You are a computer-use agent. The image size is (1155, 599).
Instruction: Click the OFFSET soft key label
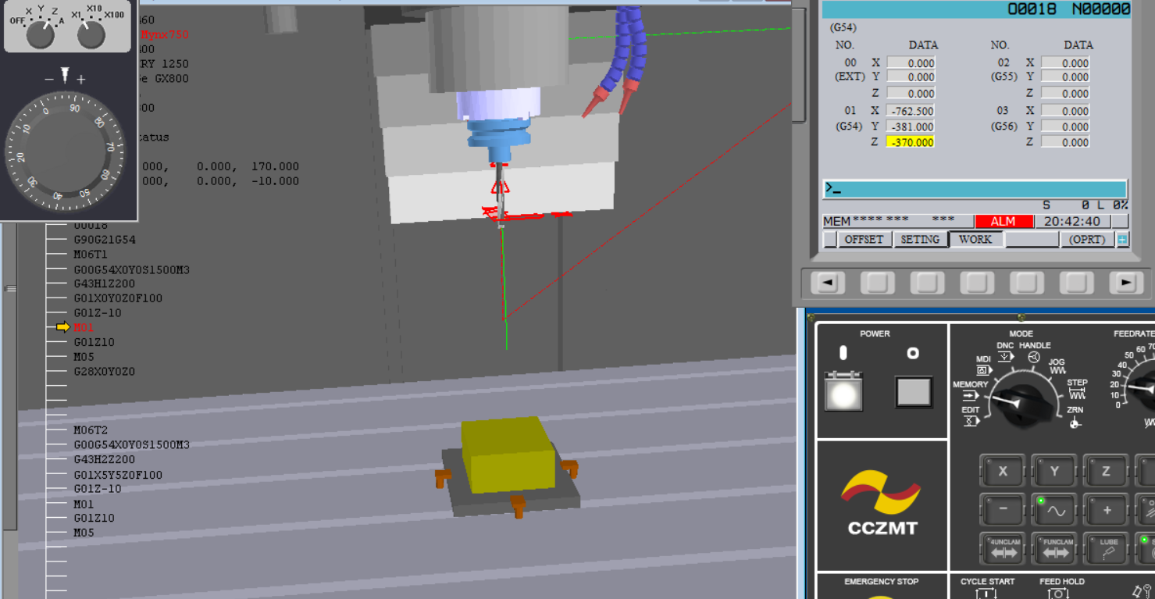[864, 240]
